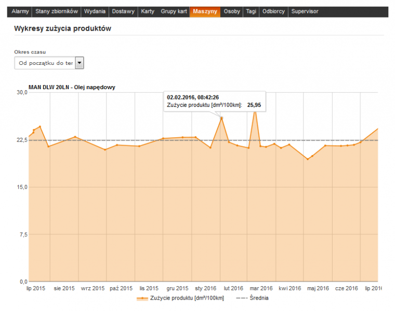
Task: Click the 'lis 2015' x-axis label
Action: click(149, 288)
